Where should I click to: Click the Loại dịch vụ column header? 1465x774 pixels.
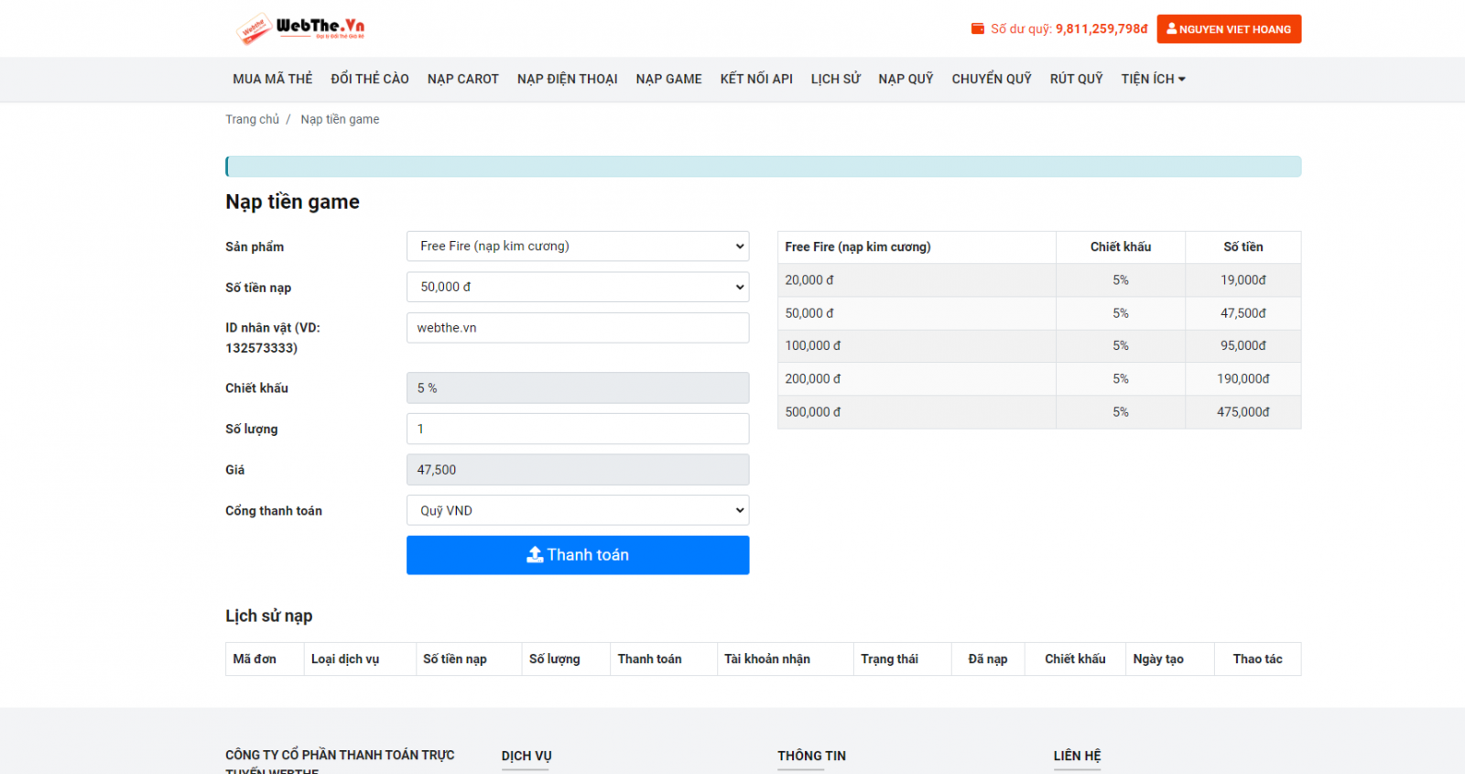360,660
